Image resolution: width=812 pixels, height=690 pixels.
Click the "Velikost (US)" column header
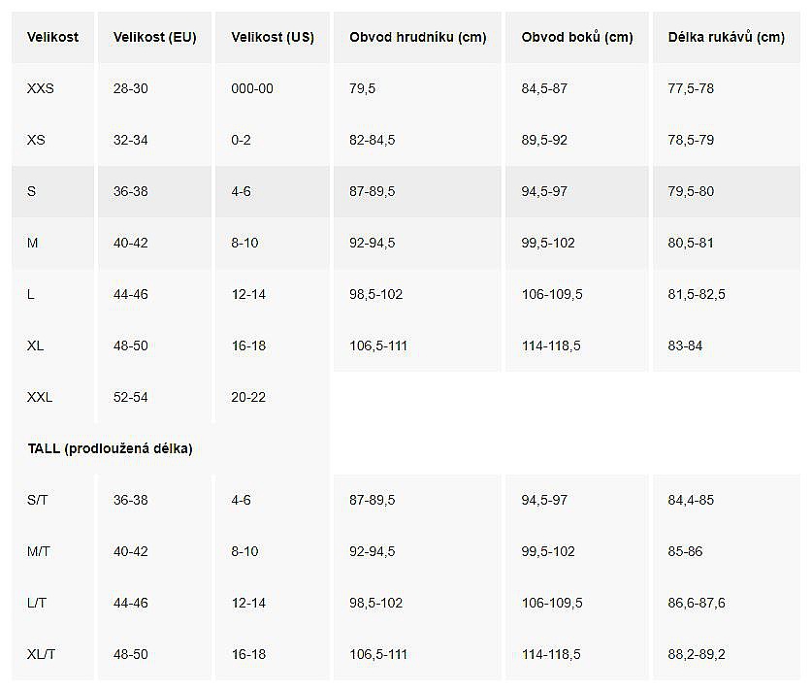[273, 38]
